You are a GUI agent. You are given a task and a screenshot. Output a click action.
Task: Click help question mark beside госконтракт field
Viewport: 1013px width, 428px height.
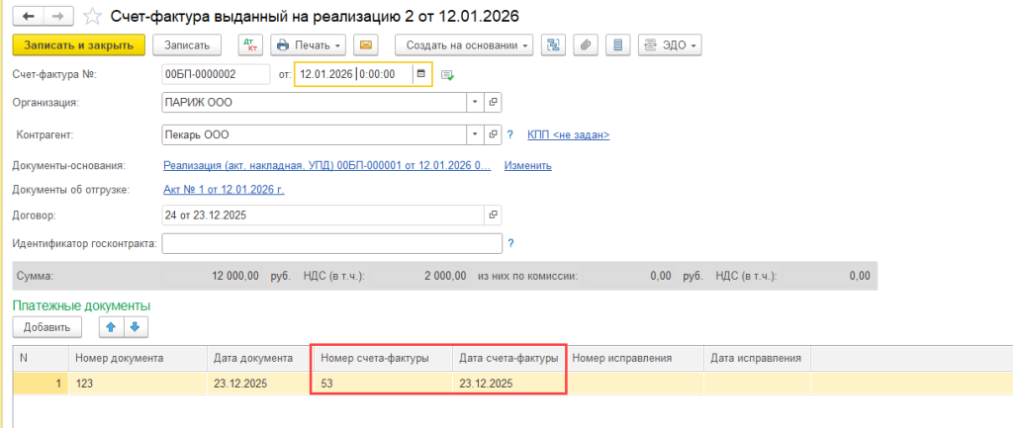510,243
